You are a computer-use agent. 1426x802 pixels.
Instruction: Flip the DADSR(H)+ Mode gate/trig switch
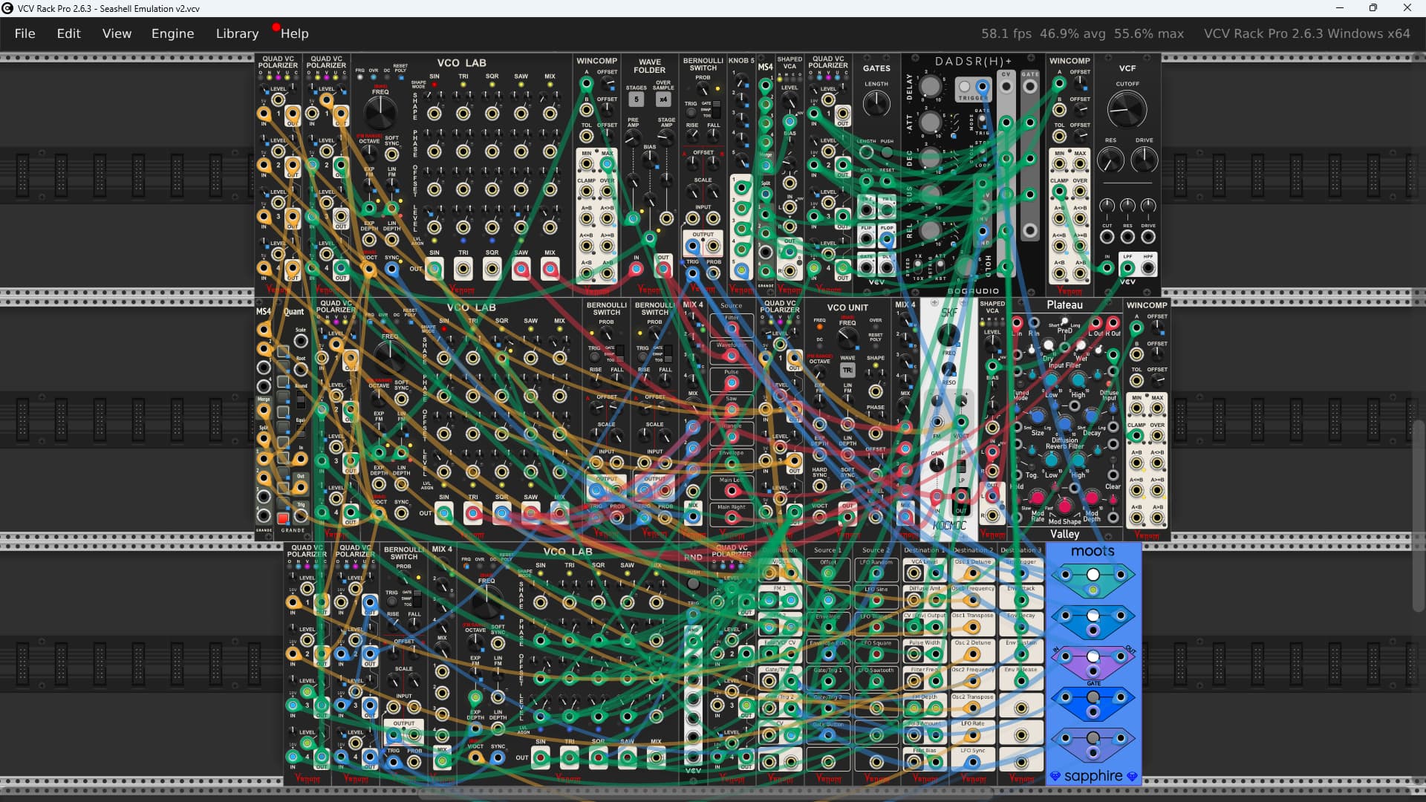point(983,123)
